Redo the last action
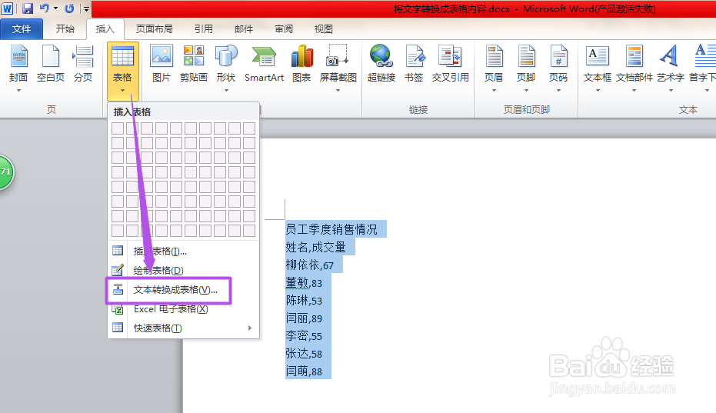 coord(69,8)
